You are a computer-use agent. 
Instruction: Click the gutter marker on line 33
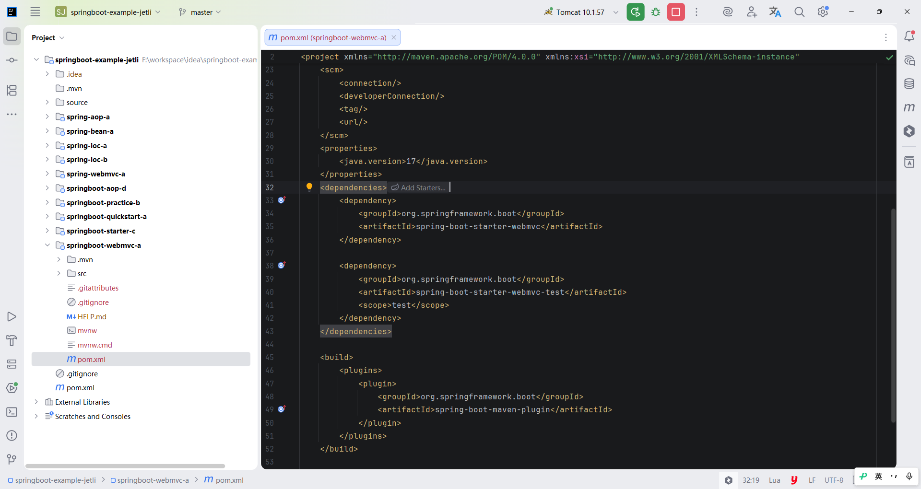pyautogui.click(x=282, y=200)
